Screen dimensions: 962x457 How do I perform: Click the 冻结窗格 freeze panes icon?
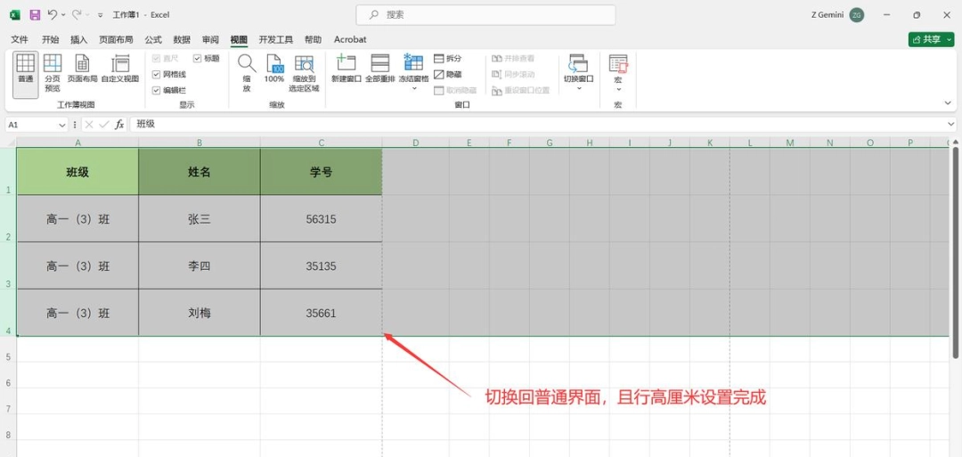pos(413,62)
